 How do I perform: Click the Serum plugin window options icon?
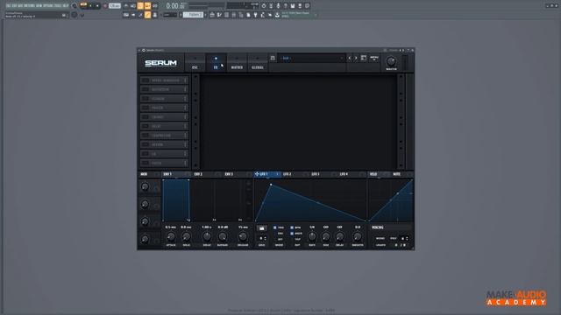(x=144, y=50)
